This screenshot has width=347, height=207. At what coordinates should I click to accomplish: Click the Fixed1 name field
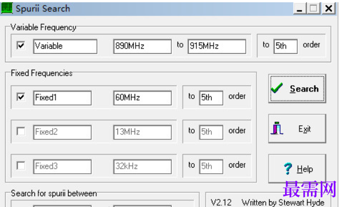click(x=62, y=98)
